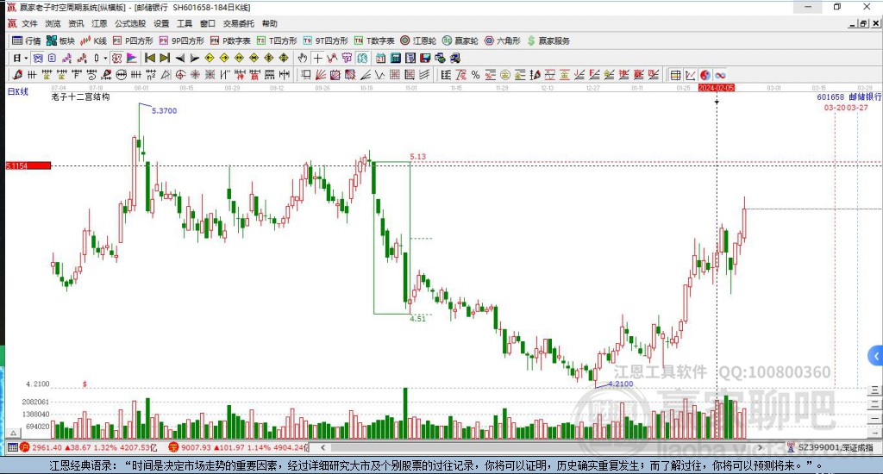
Task: Jump to the last bar icon
Action: [165, 58]
